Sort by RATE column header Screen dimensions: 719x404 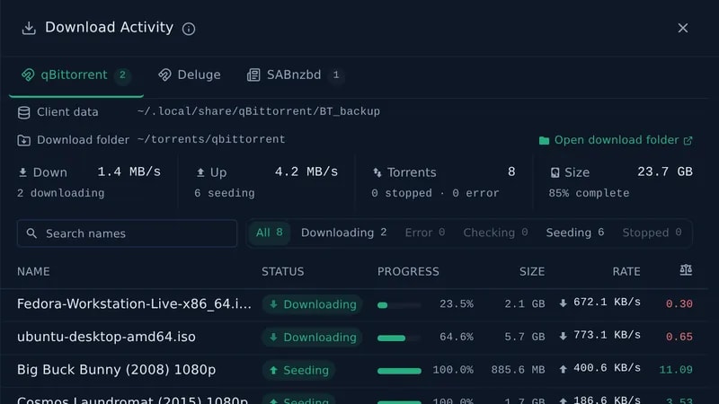[626, 272]
